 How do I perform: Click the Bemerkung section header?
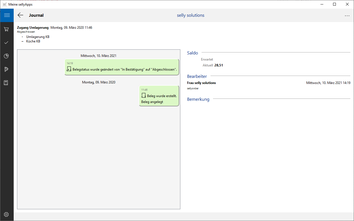[198, 99]
